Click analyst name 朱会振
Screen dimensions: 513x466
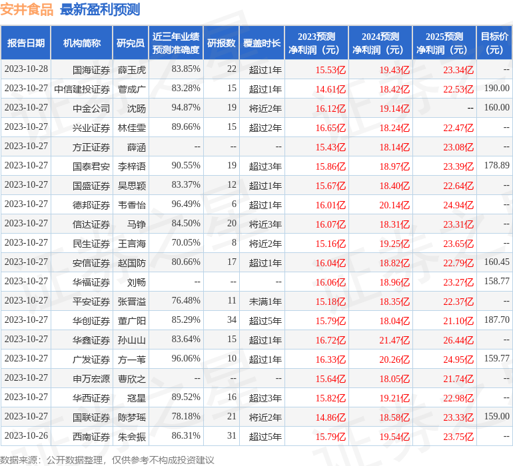click(x=132, y=437)
